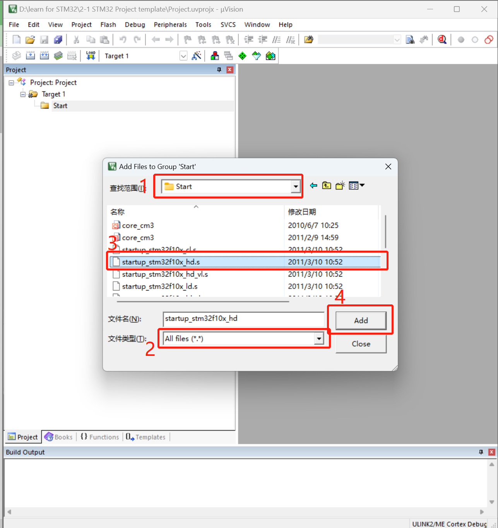Close the Add Files dialog with X
Screen dimensions: 498x528
coord(388,166)
